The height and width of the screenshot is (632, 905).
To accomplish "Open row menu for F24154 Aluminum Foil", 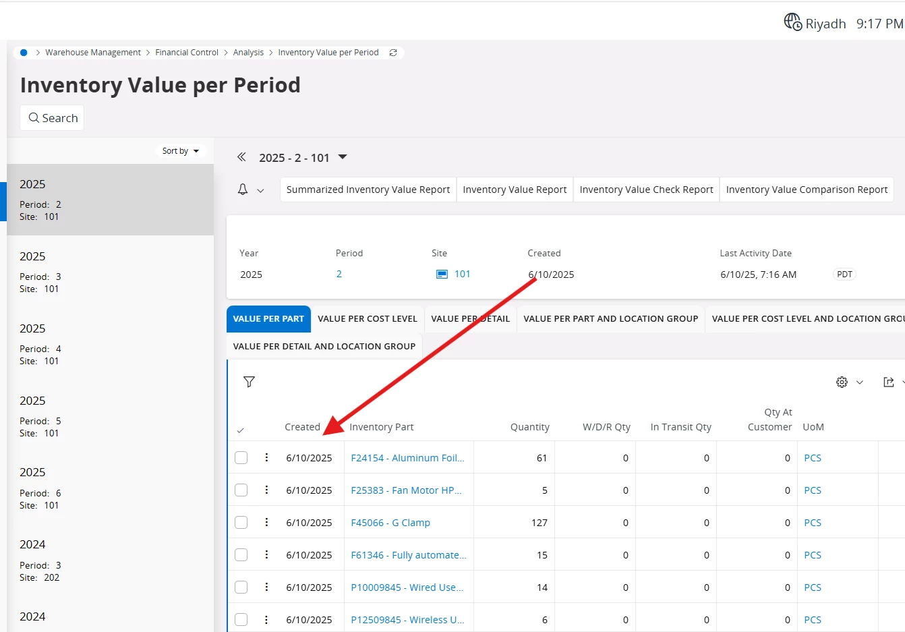I will (x=266, y=457).
